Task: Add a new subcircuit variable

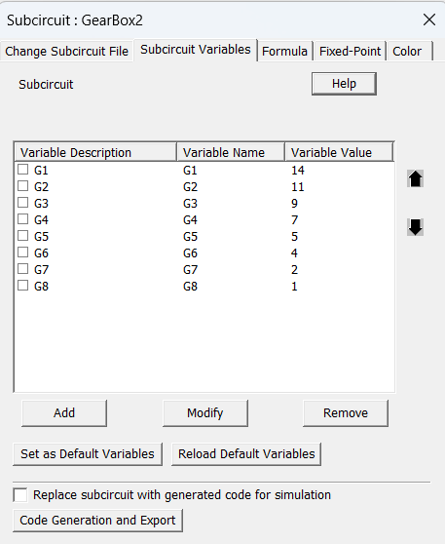Action: tap(64, 413)
